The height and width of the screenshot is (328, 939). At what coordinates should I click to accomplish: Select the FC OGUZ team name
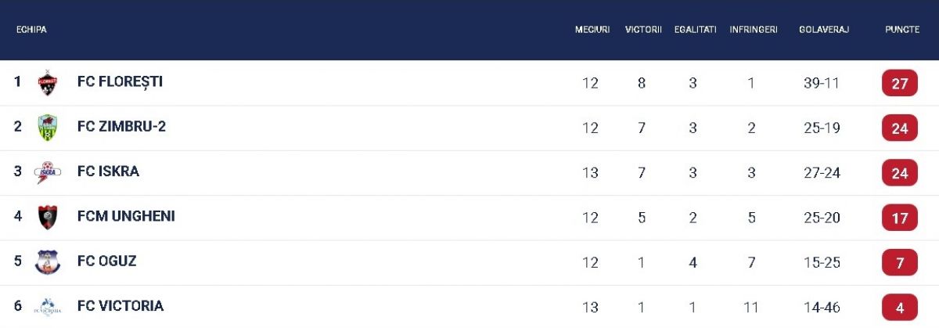(x=106, y=261)
